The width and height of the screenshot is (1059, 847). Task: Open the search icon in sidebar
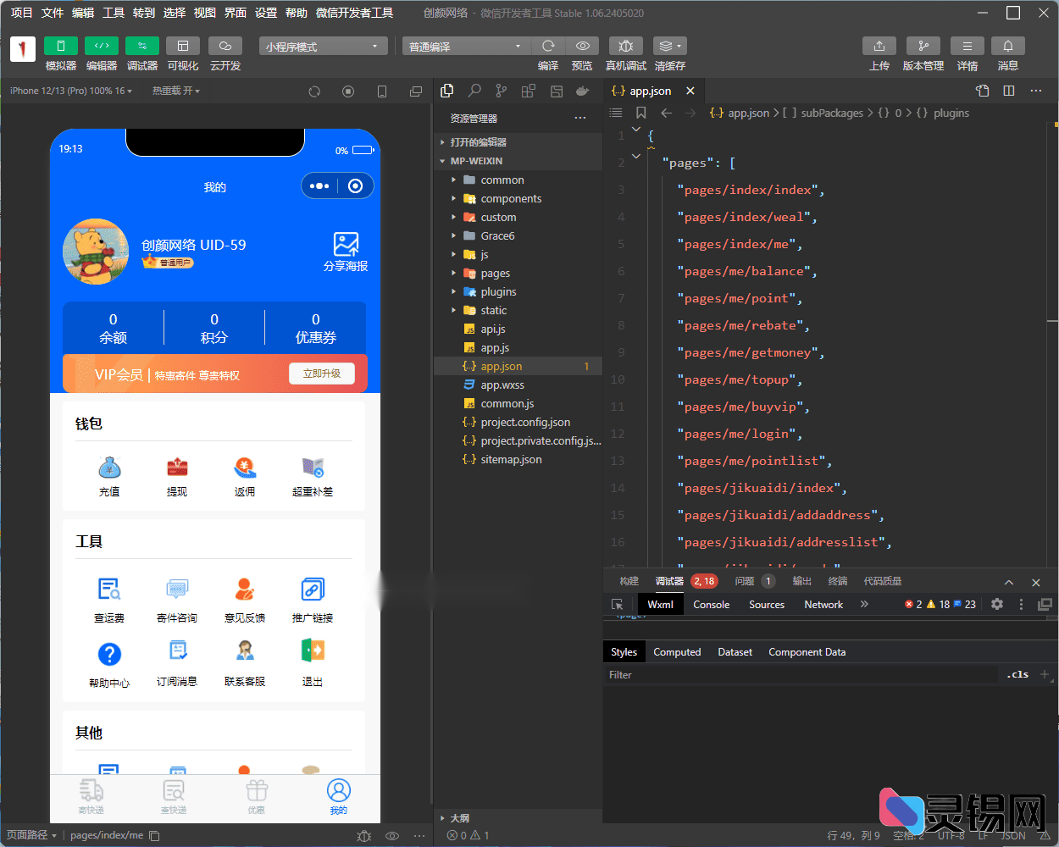[x=474, y=91]
